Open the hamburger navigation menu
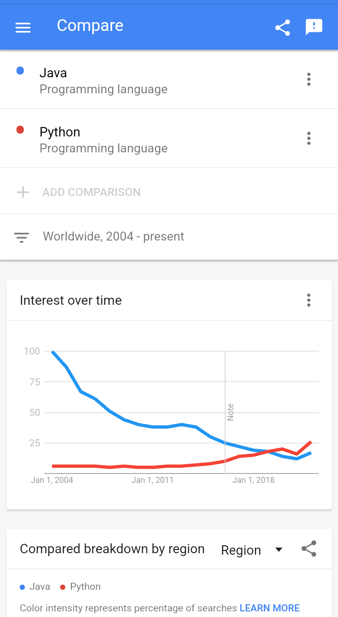 click(23, 28)
